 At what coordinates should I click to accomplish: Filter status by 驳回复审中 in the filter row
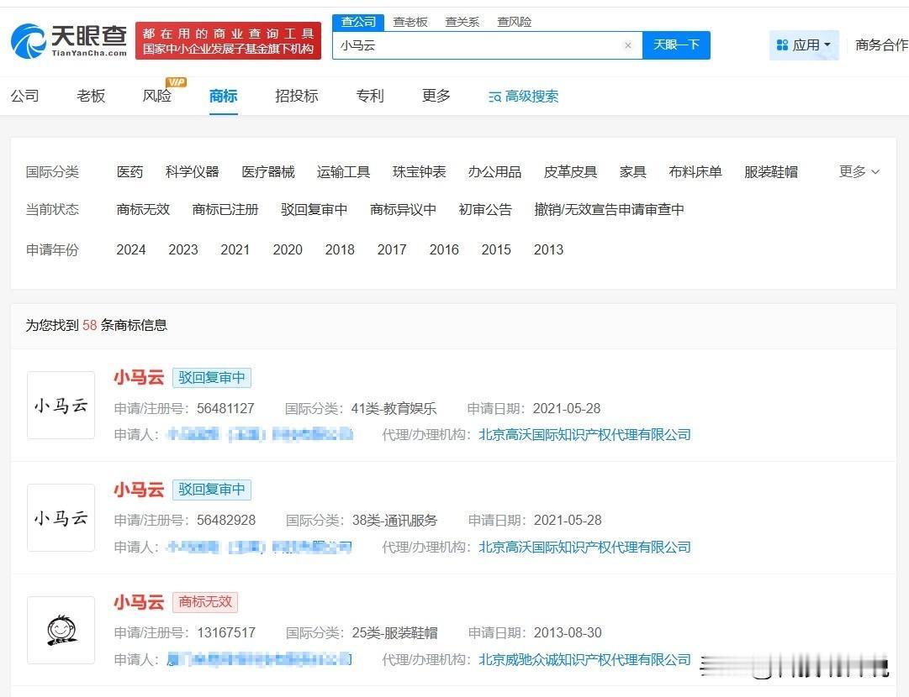[x=314, y=210]
